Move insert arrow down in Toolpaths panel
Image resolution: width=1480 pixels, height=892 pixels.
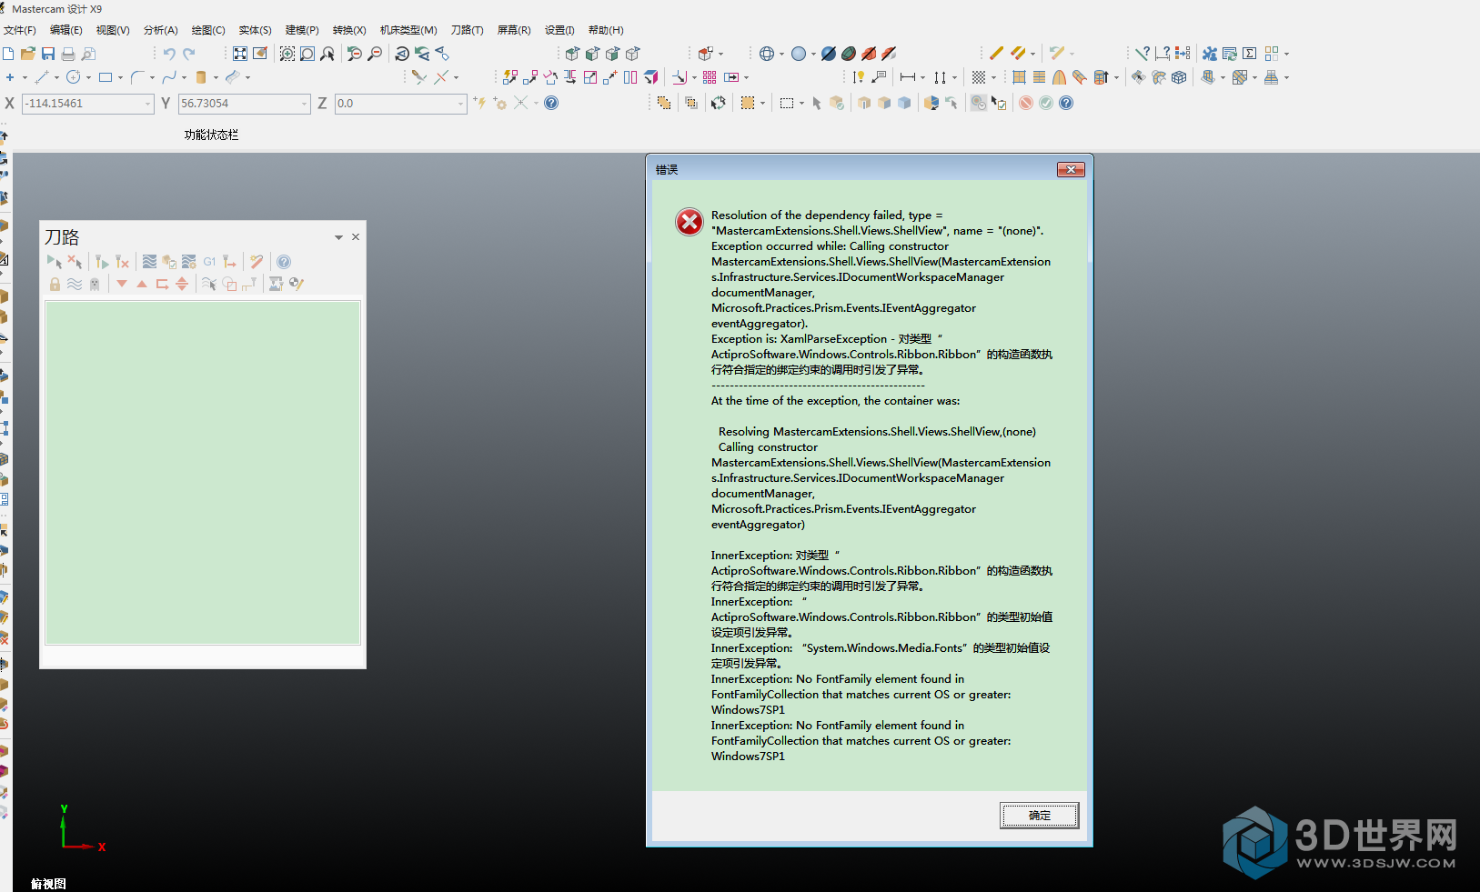tap(122, 284)
